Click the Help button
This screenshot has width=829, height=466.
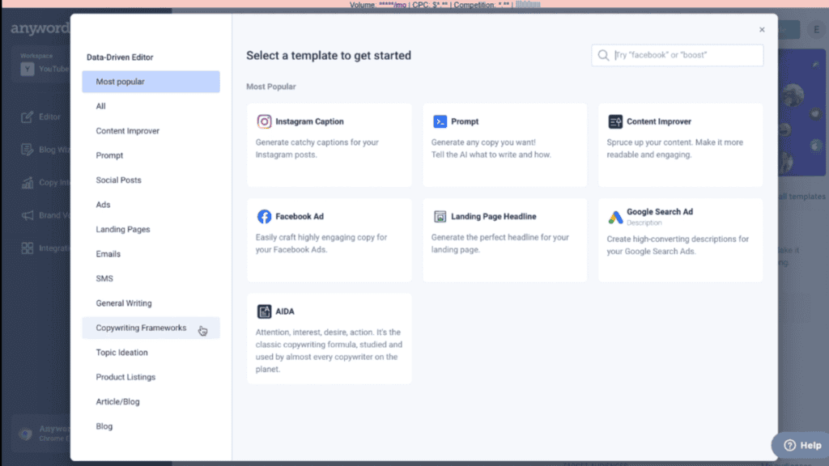coord(800,445)
